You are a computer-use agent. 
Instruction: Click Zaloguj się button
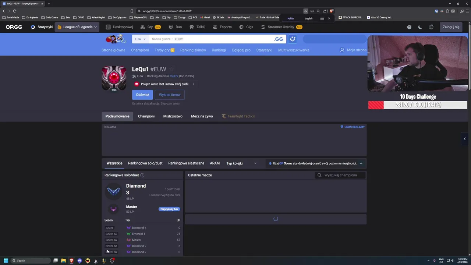click(x=451, y=27)
